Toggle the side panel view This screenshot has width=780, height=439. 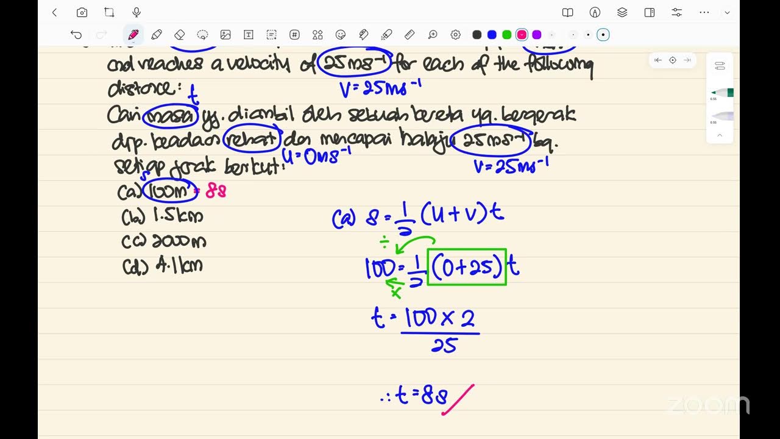coord(650,12)
